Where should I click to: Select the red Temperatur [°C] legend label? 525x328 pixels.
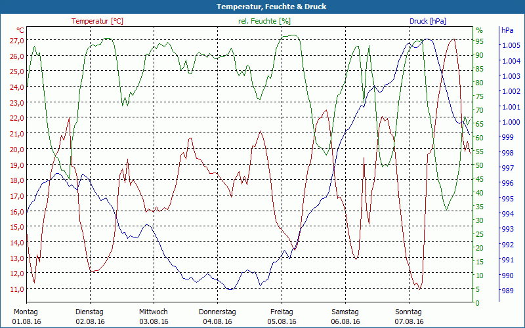point(97,21)
